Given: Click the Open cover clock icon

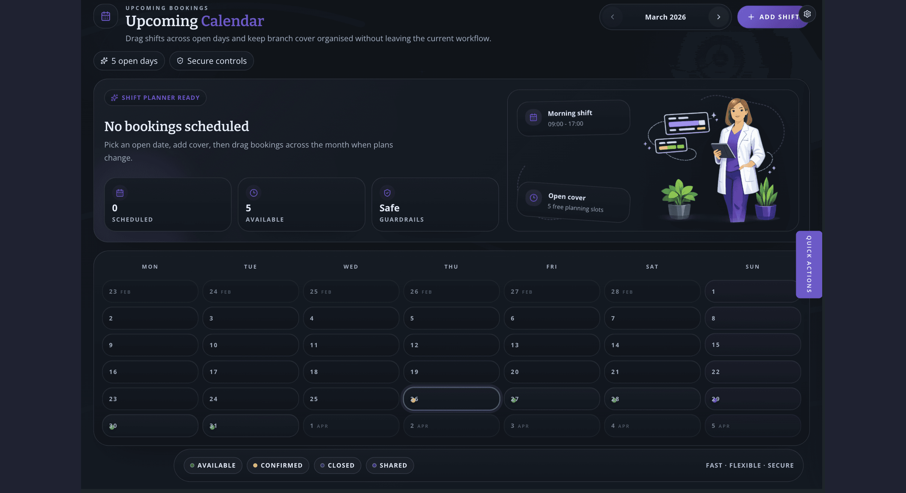Looking at the screenshot, I should point(533,198).
